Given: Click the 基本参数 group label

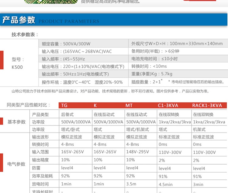Looking at the screenshot, I should point(17,122).
